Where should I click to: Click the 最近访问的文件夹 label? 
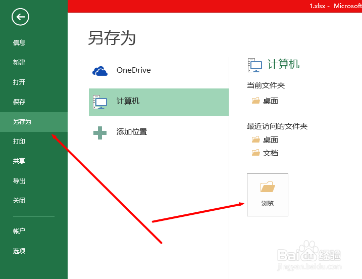[277, 126]
